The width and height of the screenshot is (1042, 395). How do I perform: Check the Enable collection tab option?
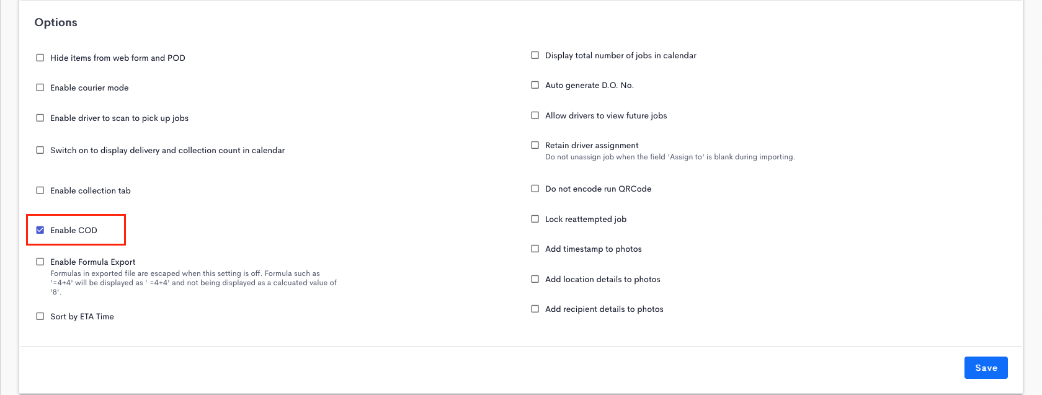coord(40,190)
